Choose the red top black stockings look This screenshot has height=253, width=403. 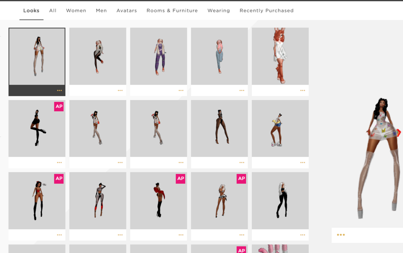(37, 200)
